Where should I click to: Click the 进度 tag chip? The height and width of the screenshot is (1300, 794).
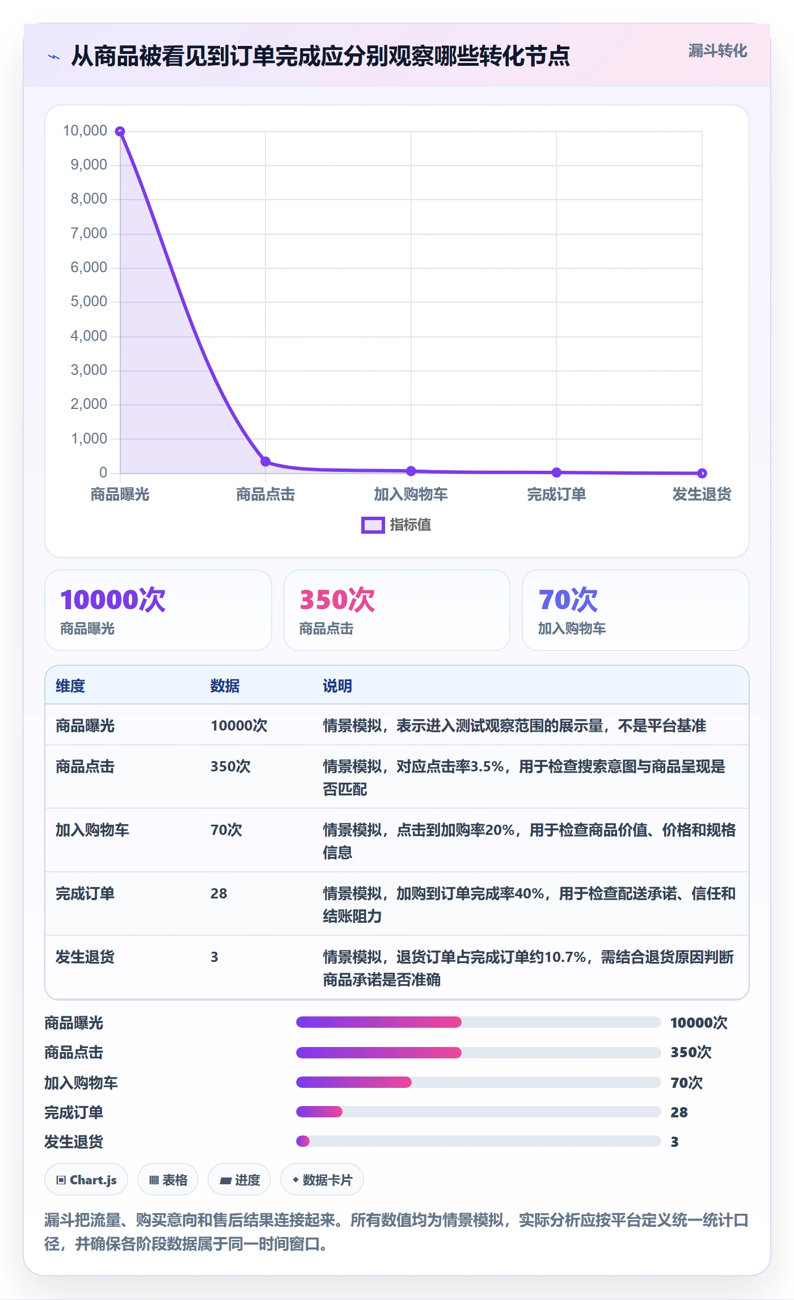[x=239, y=1180]
